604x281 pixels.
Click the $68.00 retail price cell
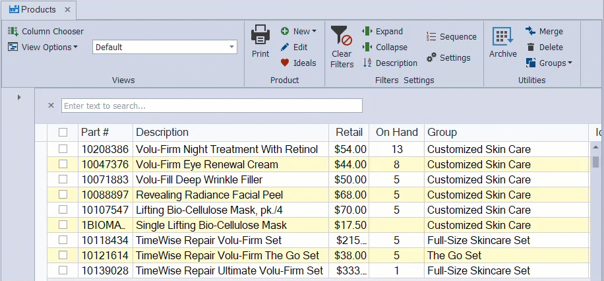pyautogui.click(x=349, y=195)
